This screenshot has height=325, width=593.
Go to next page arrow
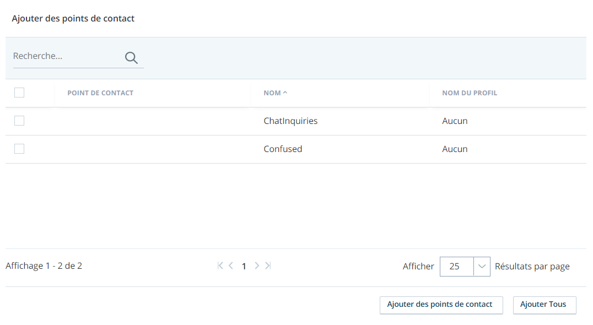257,266
